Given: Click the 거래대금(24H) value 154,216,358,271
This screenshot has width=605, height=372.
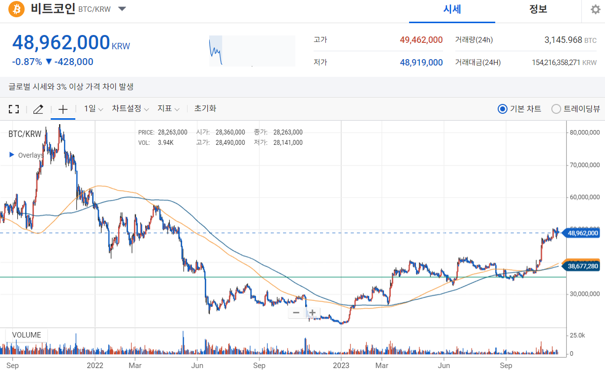Looking at the screenshot, I should (x=557, y=63).
